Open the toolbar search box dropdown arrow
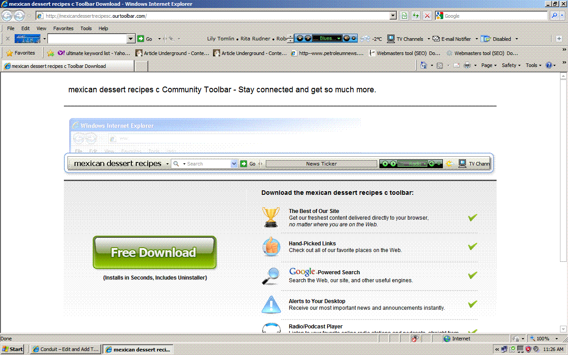 [x=130, y=39]
